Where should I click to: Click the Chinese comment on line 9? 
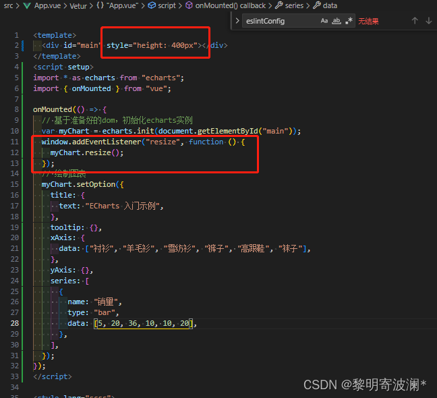click(x=117, y=120)
